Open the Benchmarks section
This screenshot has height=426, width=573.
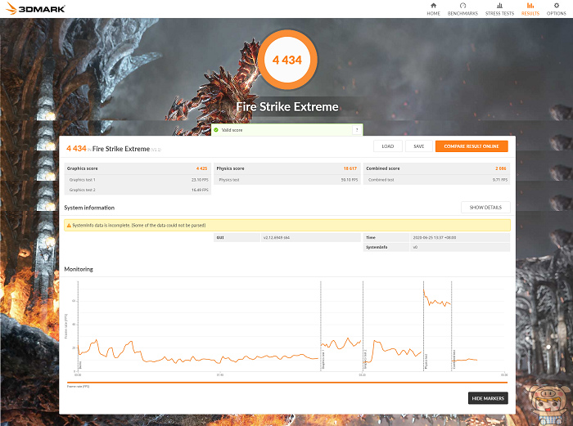point(462,8)
